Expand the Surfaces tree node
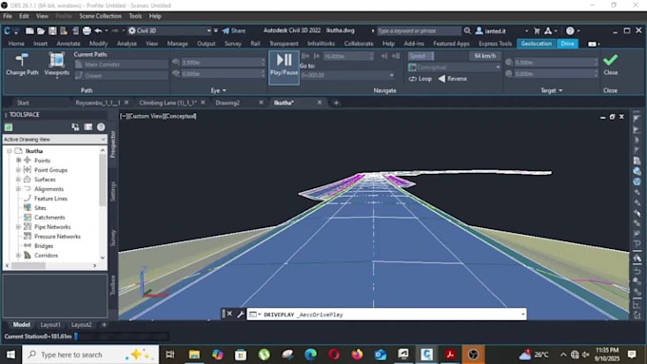The image size is (647, 364). pyautogui.click(x=18, y=180)
